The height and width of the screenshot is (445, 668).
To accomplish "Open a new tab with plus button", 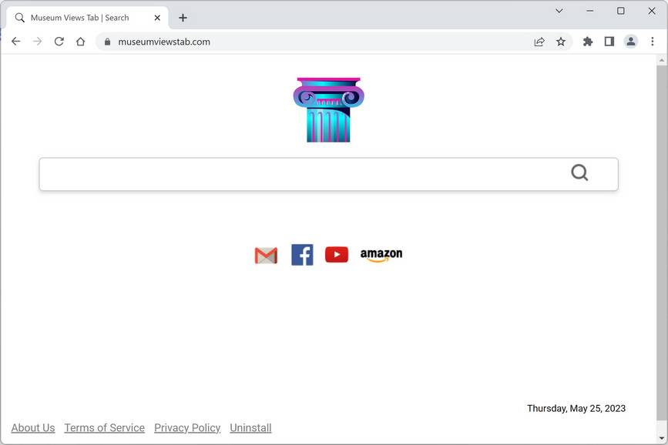I will tap(183, 18).
